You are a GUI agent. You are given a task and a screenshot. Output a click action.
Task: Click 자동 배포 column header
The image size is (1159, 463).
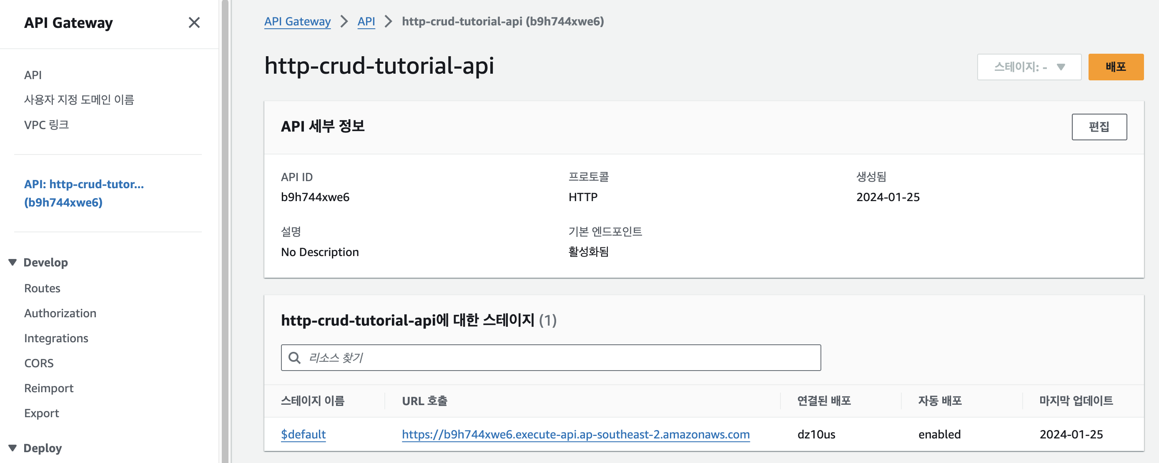[939, 401]
